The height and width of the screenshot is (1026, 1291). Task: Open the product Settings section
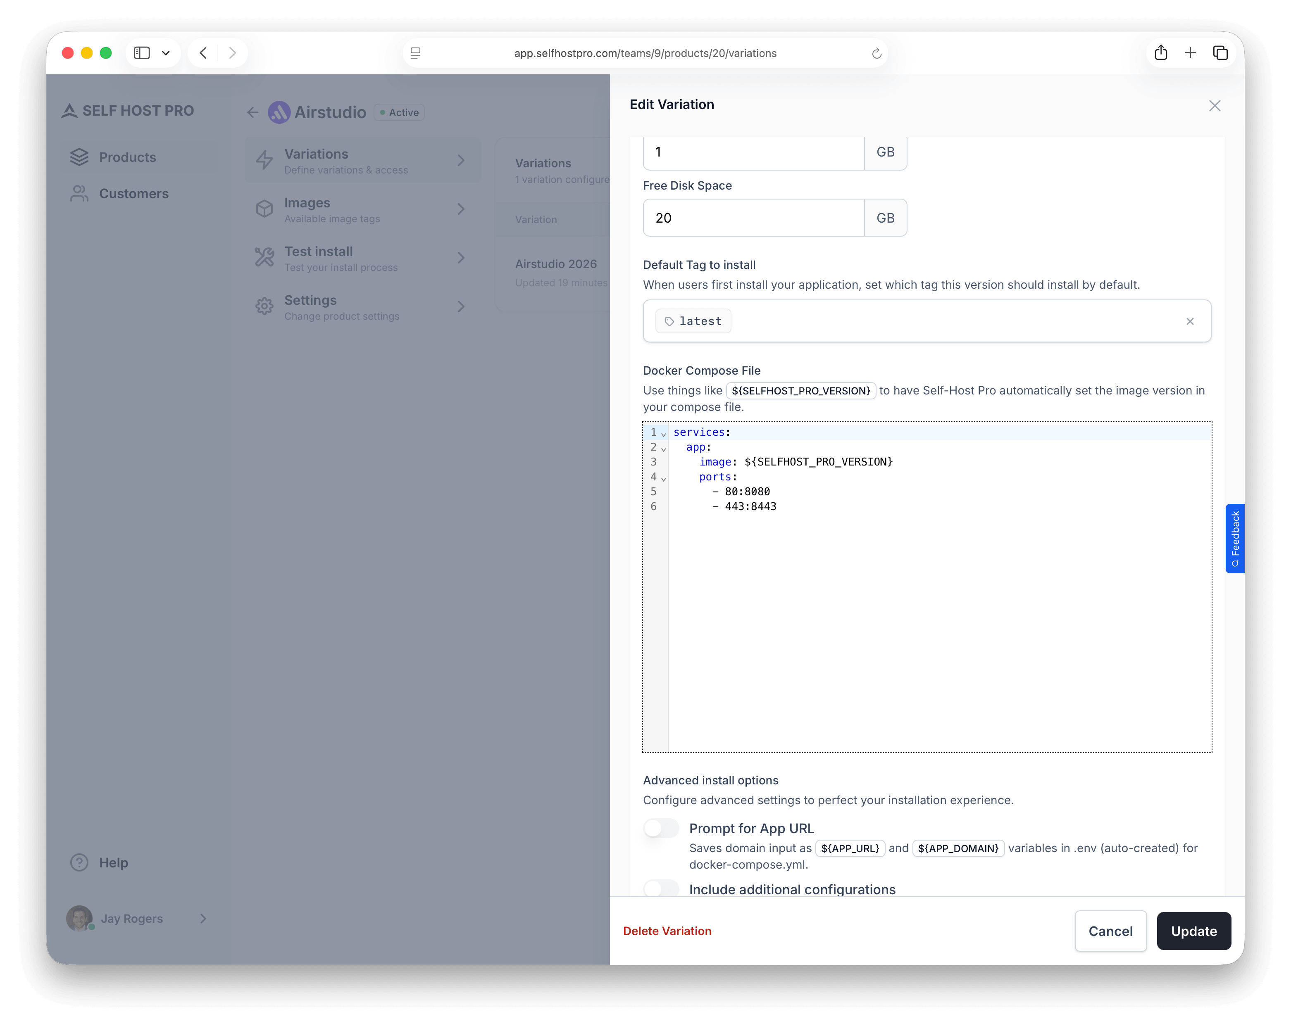click(x=363, y=306)
